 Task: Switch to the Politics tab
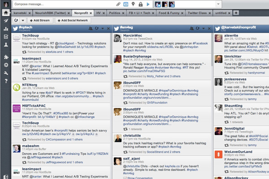pos(115,13)
